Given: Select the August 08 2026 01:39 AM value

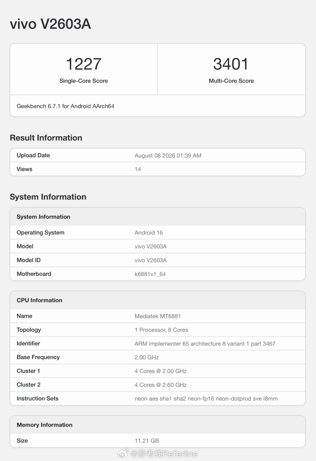Looking at the screenshot, I should click(x=168, y=156).
